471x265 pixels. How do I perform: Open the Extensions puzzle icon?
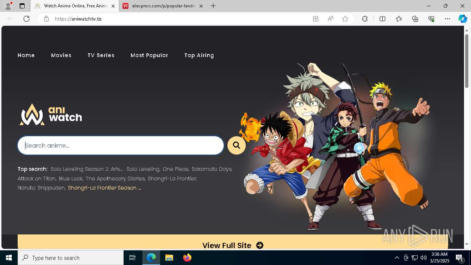365,19
